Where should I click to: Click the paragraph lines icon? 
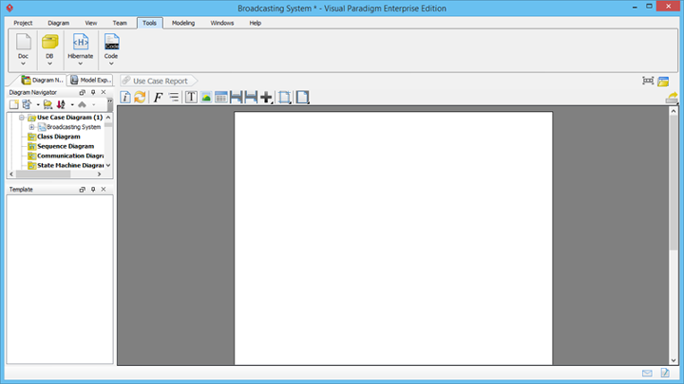[174, 97]
